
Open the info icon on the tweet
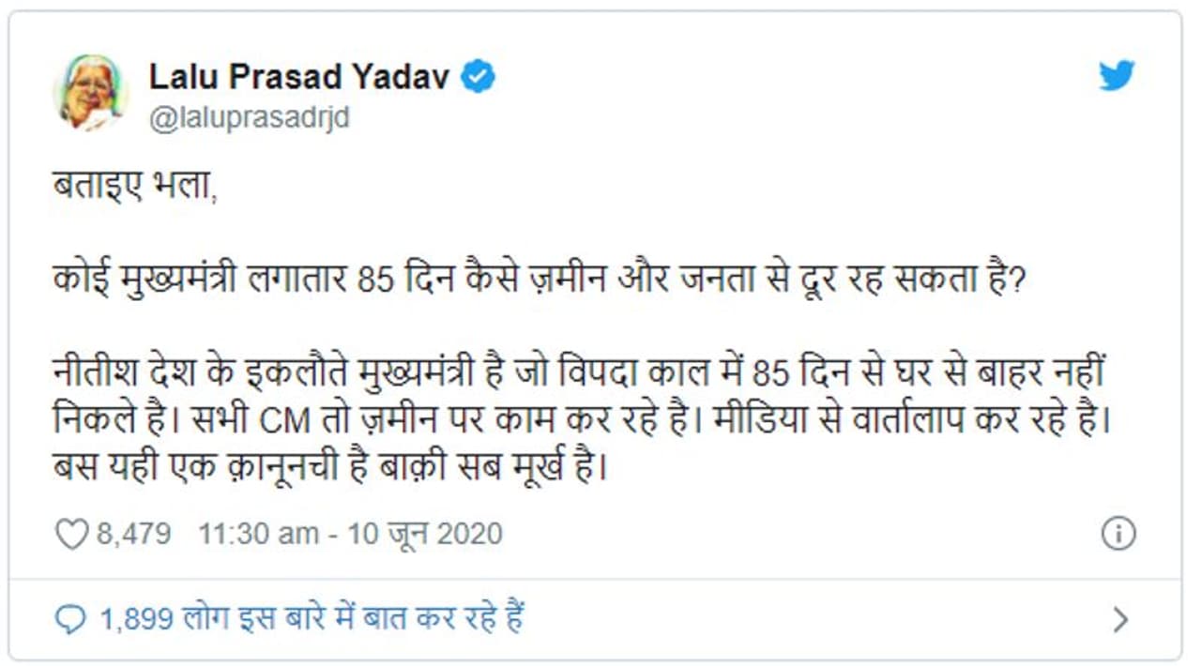tap(1117, 534)
